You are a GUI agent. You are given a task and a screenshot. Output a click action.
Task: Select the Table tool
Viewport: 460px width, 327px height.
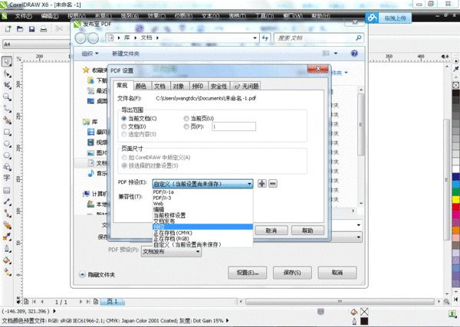pyautogui.click(x=6, y=191)
